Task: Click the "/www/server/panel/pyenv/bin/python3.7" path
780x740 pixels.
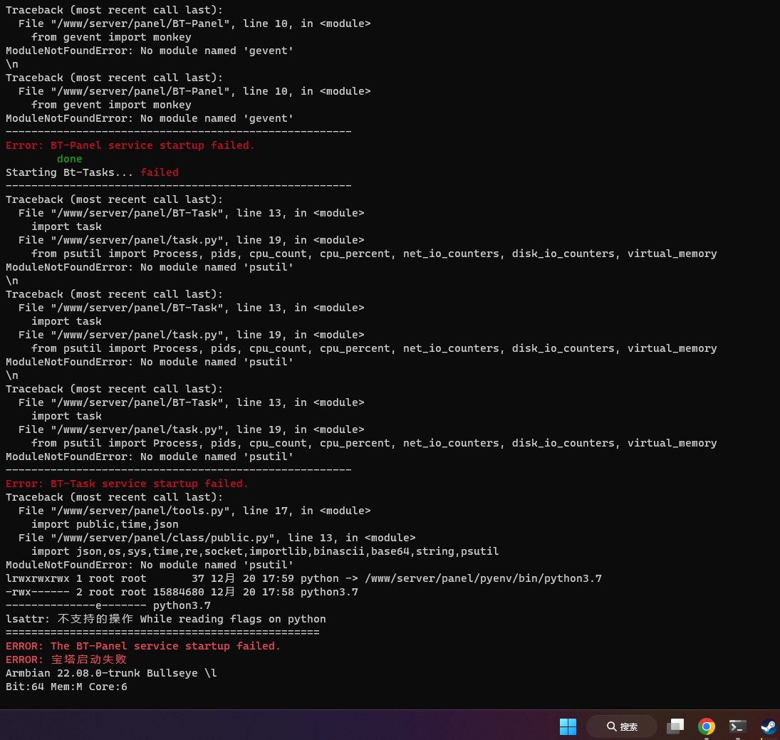Action: (483, 578)
